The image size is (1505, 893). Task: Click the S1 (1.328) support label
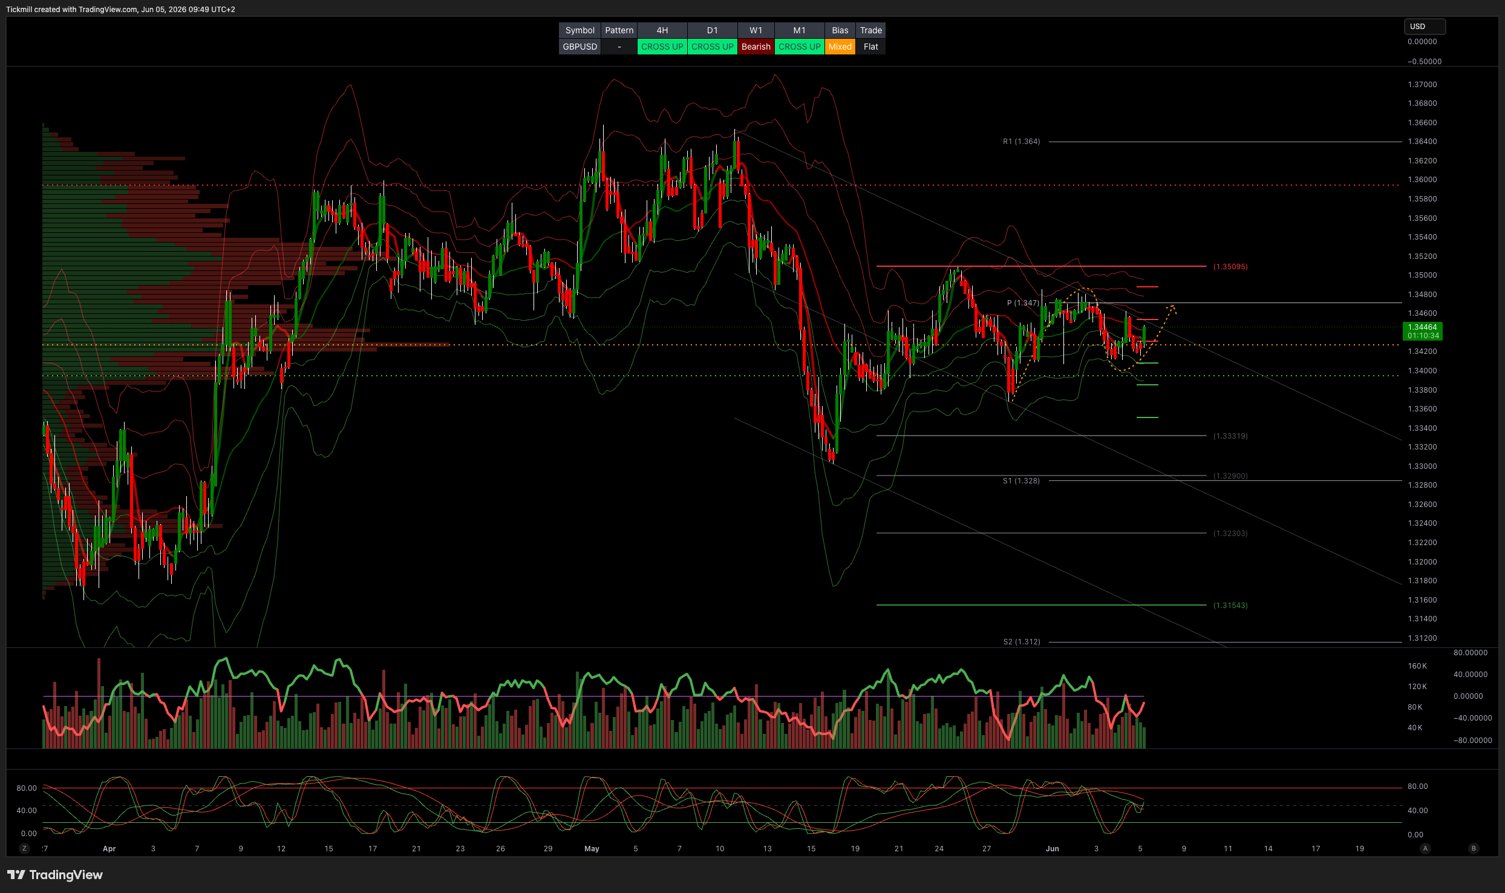tap(1021, 481)
